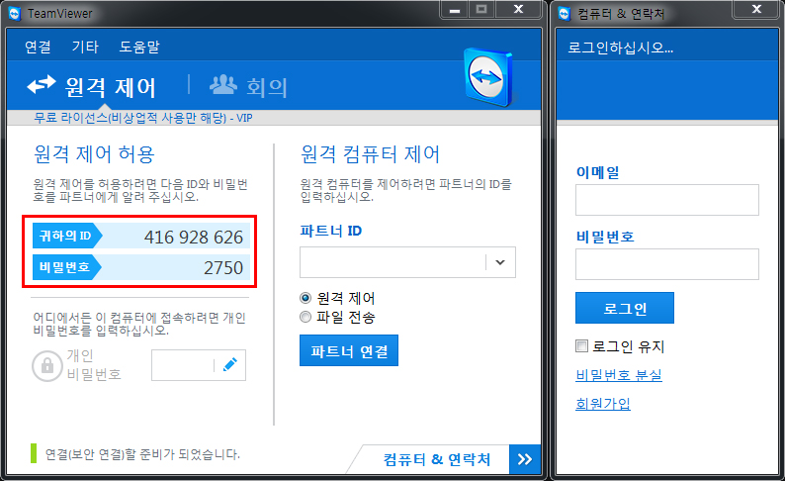Minimize the TeamViewer main window

(x=455, y=10)
